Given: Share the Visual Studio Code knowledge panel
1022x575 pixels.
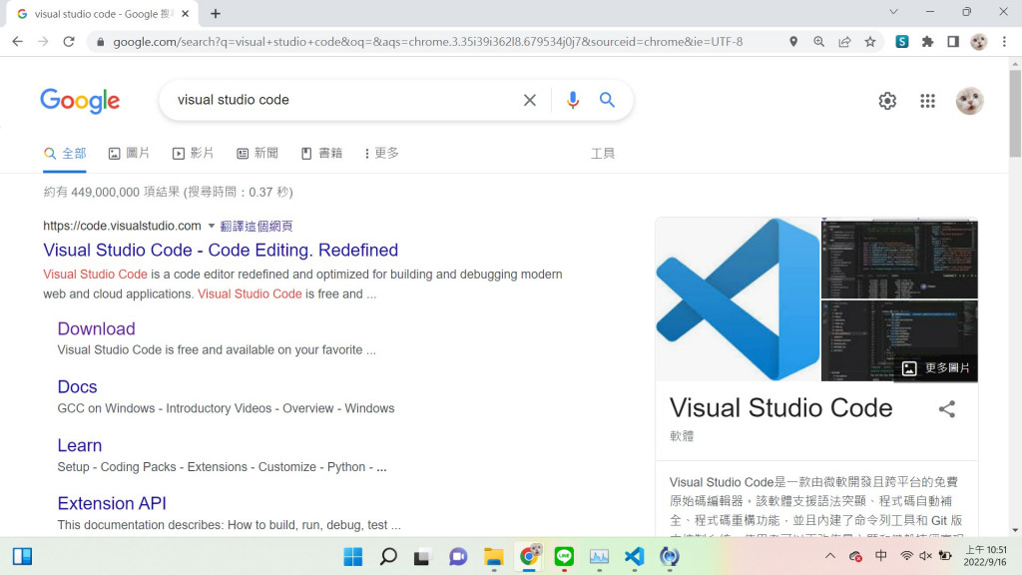Looking at the screenshot, I should tap(947, 408).
